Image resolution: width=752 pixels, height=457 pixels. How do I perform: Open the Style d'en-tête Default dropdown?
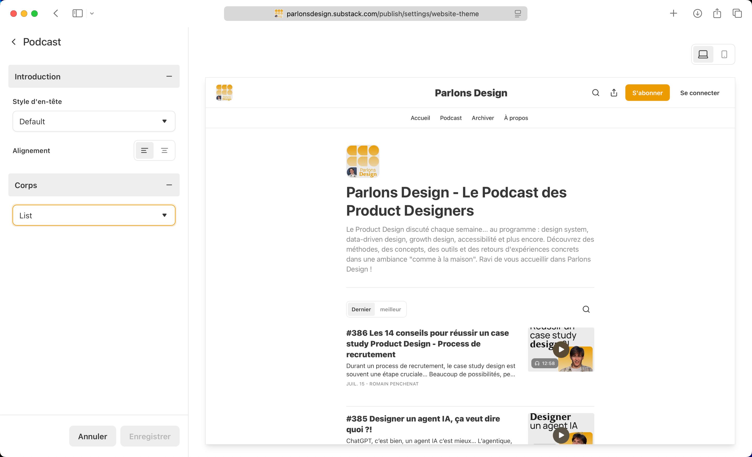point(94,121)
